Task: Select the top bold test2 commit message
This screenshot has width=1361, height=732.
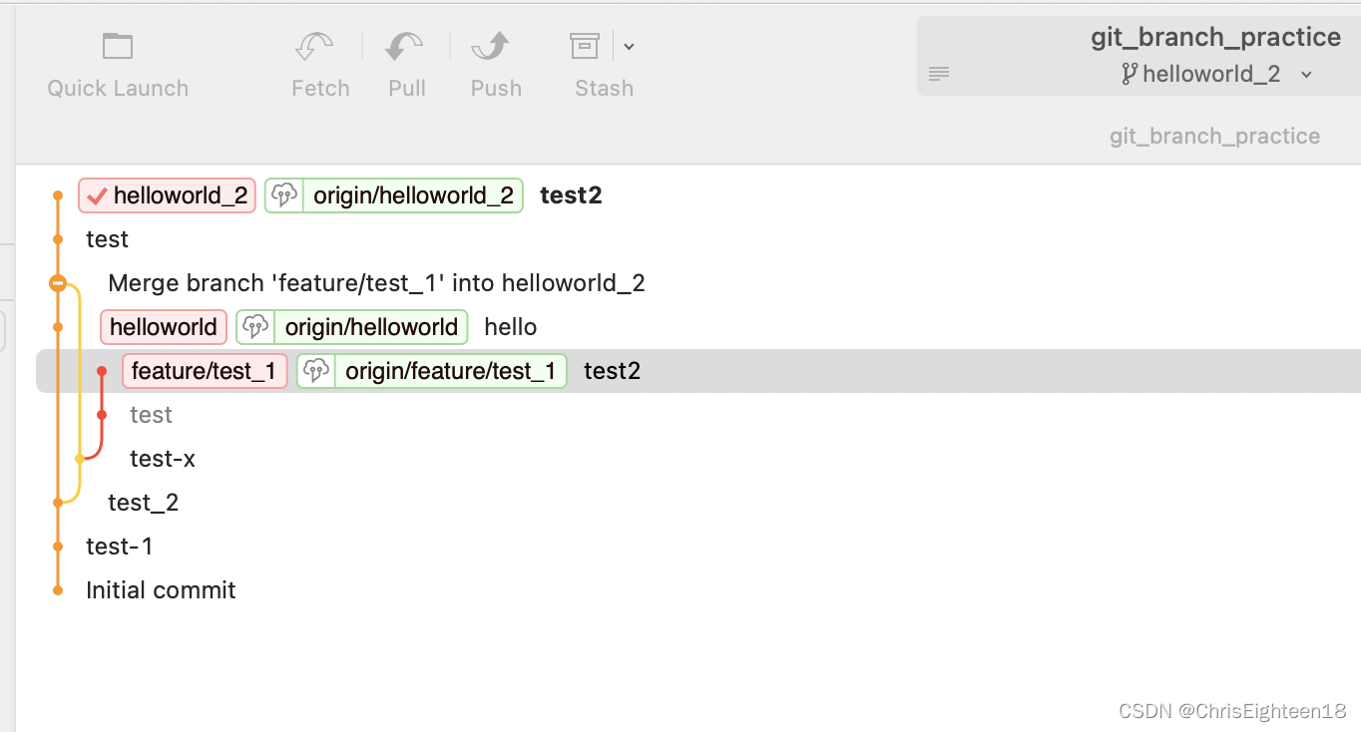Action: tap(571, 195)
